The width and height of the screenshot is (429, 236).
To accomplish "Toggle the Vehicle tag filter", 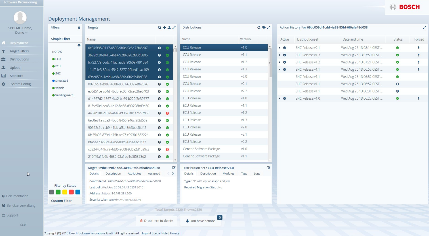I will click(x=58, y=88).
